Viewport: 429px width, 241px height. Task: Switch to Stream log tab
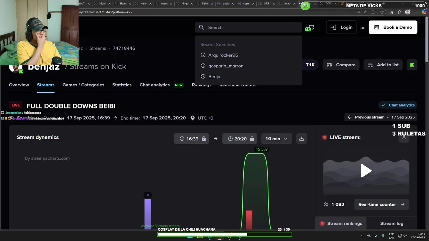click(392, 224)
